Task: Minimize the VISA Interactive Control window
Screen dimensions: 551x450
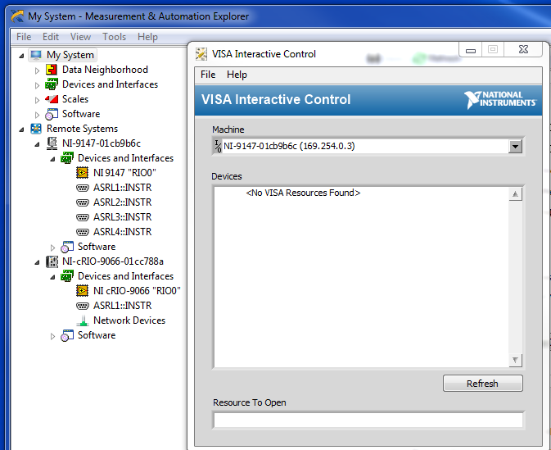Action: 471,50
